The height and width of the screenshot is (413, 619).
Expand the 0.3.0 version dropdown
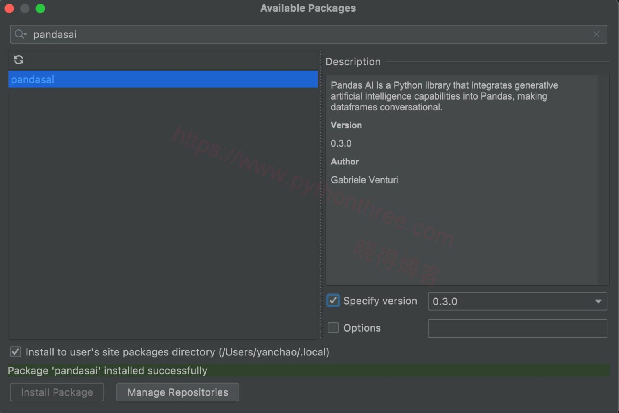(598, 301)
